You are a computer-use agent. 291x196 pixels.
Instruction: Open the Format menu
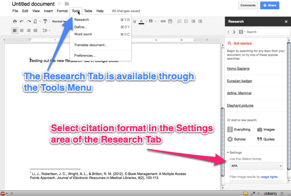[x=62, y=11]
